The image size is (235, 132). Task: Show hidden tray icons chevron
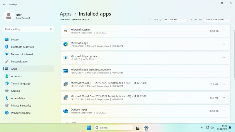coord(202,128)
